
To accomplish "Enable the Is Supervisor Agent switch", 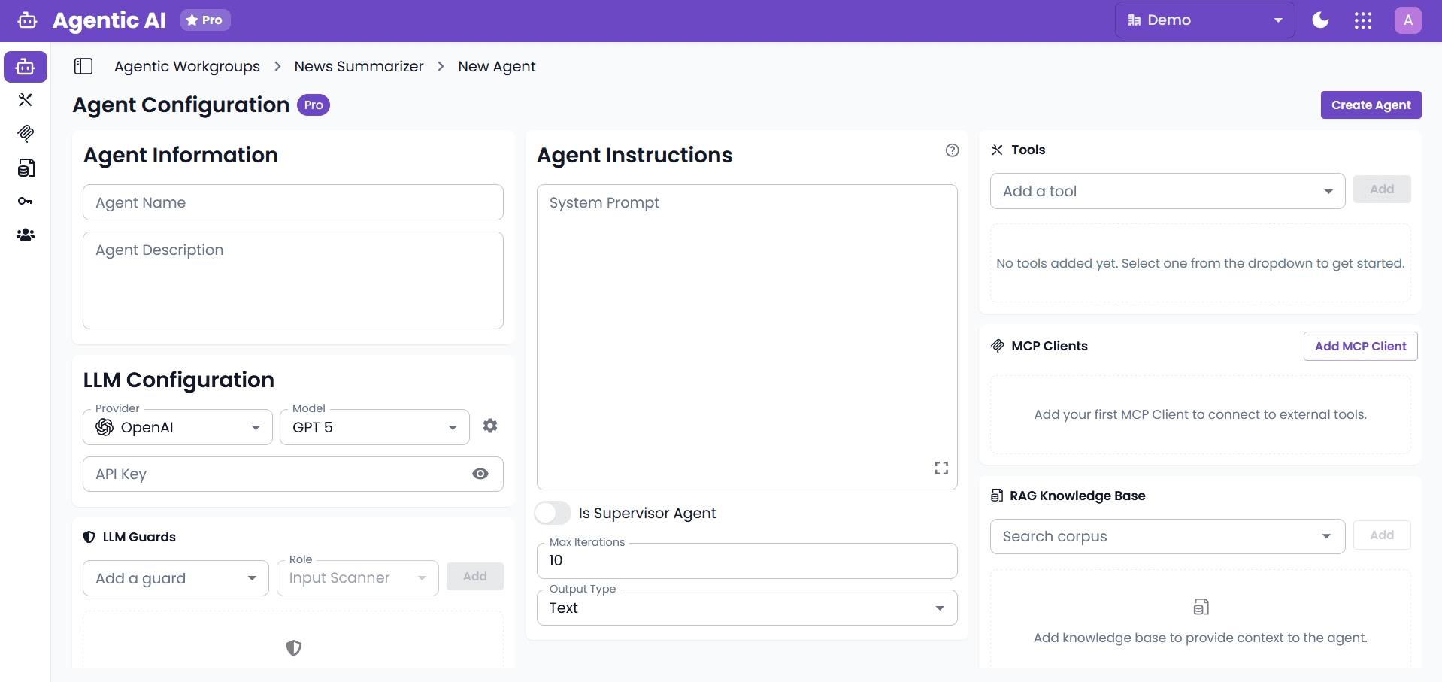I will (x=553, y=513).
